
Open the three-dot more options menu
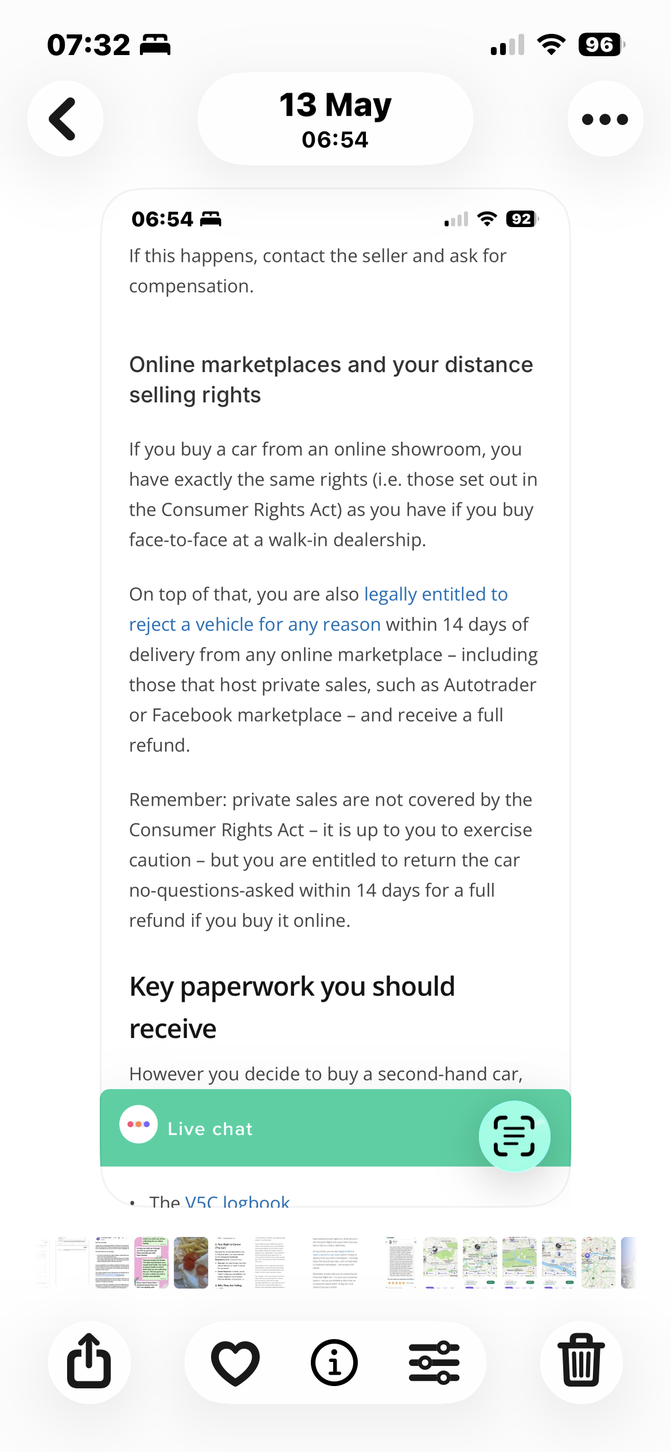click(x=605, y=119)
